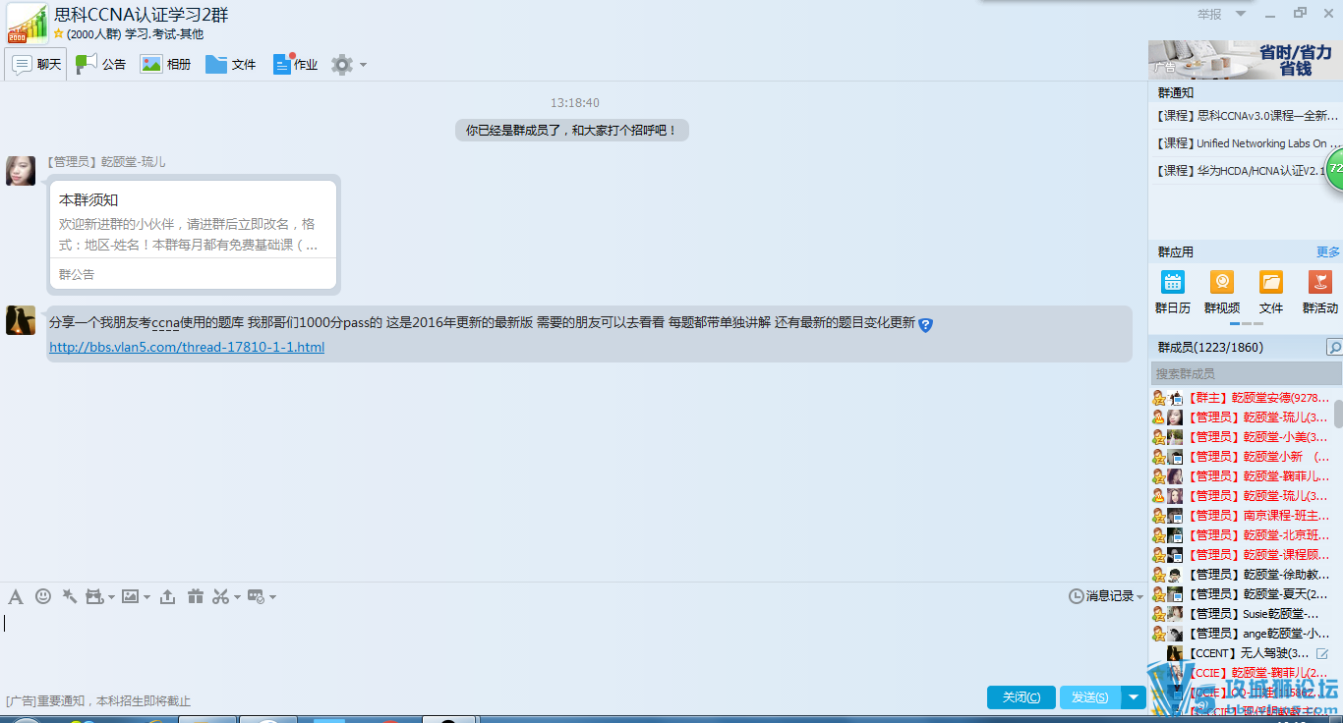
Task: Click the send picture icon
Action: point(130,596)
